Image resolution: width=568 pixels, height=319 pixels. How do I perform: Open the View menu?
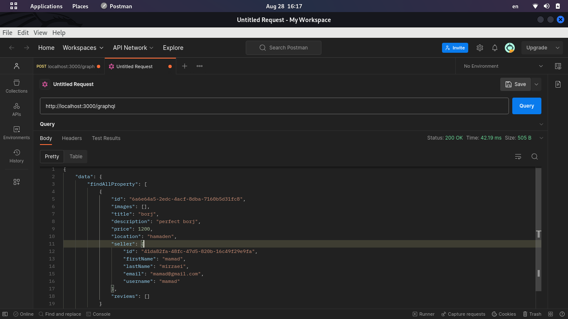pyautogui.click(x=40, y=32)
